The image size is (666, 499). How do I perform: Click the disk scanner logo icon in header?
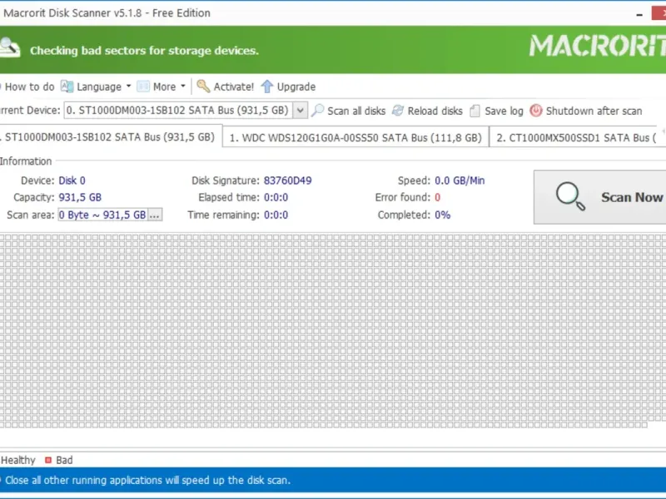9,48
